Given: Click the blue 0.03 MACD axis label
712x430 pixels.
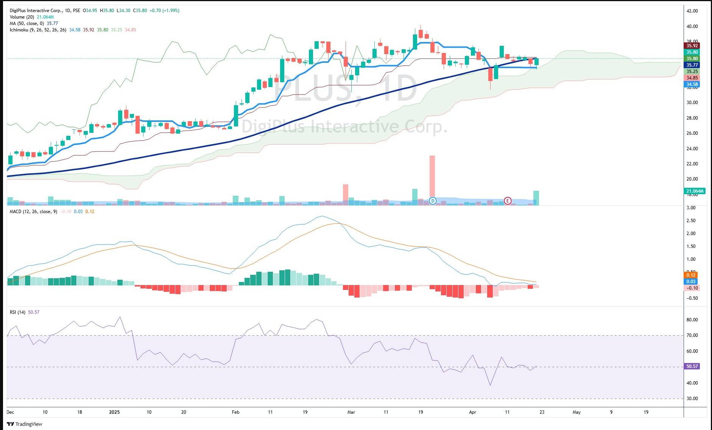Looking at the screenshot, I should 691,282.
